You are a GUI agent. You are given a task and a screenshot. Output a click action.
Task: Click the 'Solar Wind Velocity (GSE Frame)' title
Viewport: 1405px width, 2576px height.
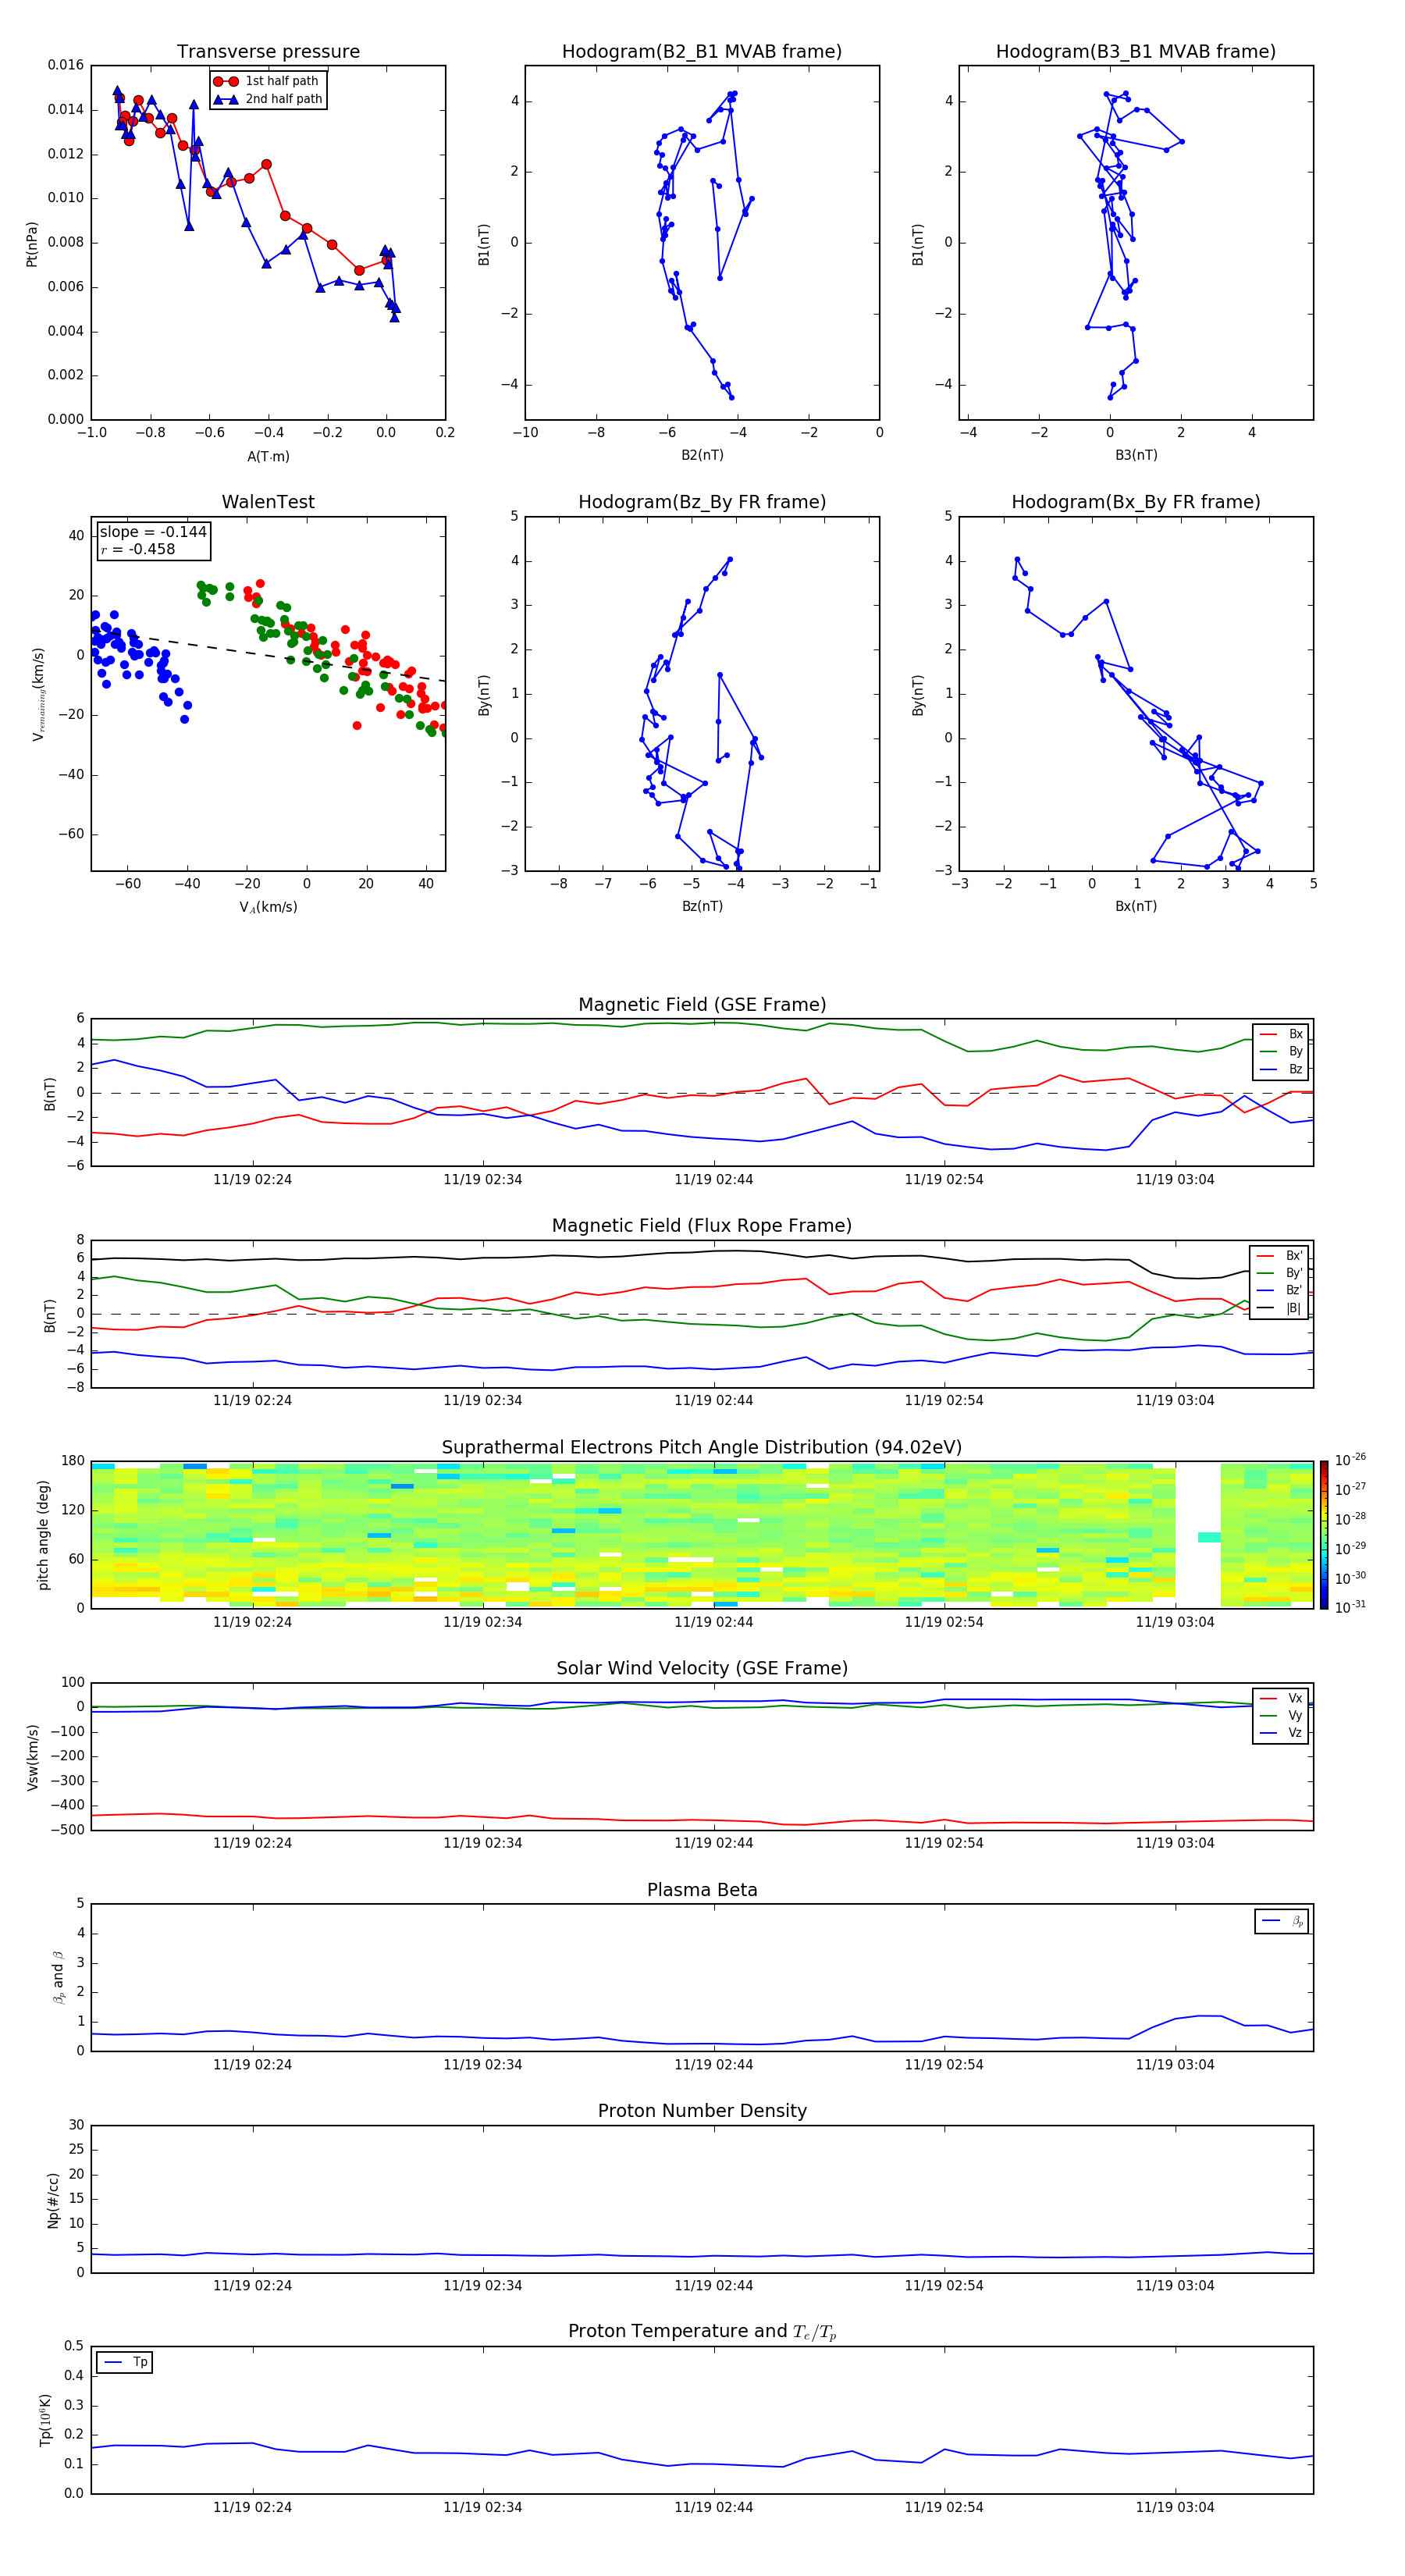tap(702, 1669)
